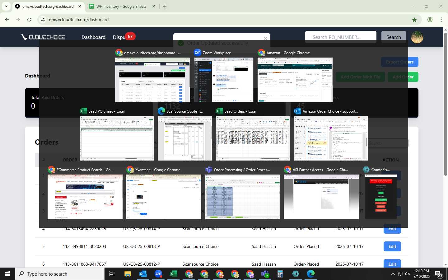
Task: Open Disputes nav item with 67 badge
Action: coord(123,37)
